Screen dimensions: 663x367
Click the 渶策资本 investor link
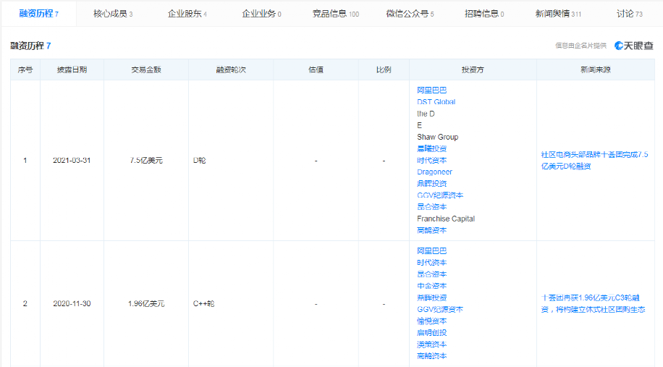coord(431,344)
